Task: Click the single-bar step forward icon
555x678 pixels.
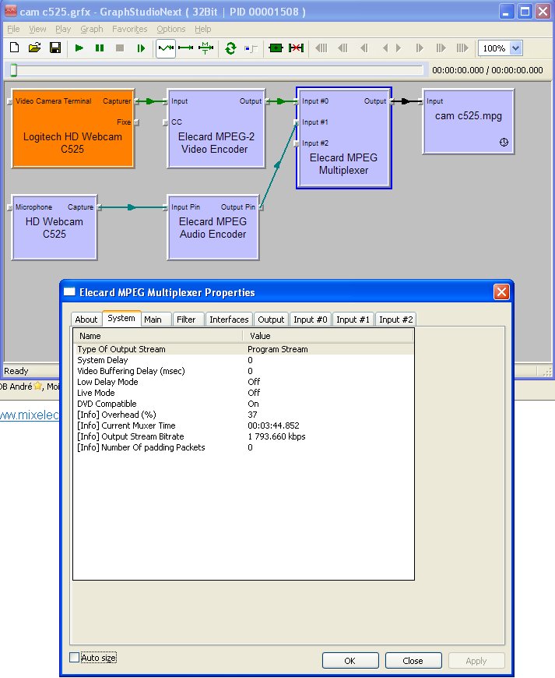Action: click(420, 48)
